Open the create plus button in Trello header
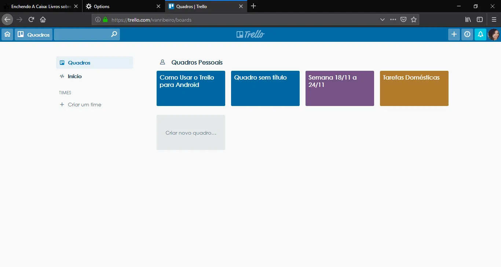Image resolution: width=501 pixels, height=267 pixels. pyautogui.click(x=454, y=34)
